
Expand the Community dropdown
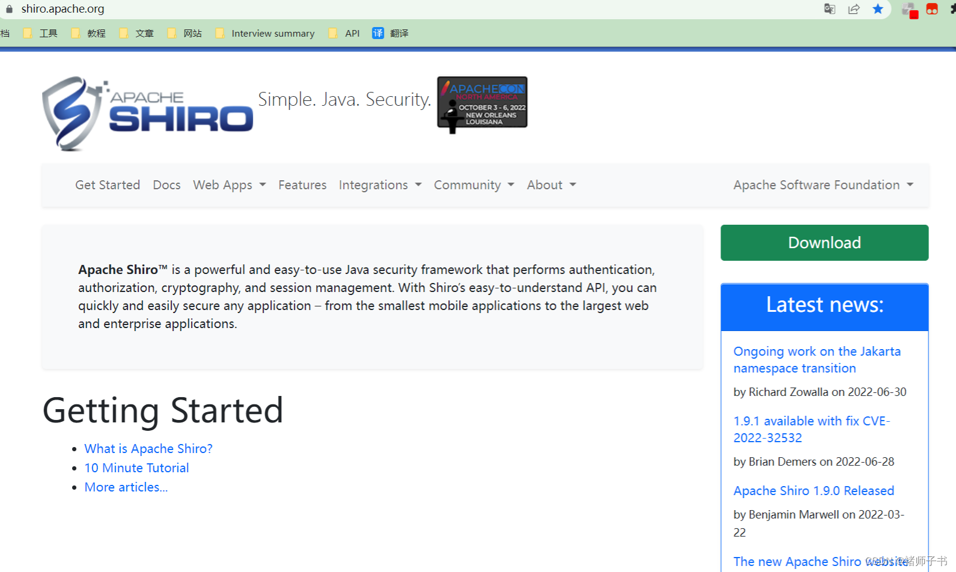pyautogui.click(x=474, y=185)
